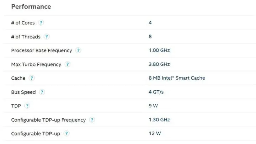Open the # of Threads help tooltip icon
This screenshot has height=144, width=256.
coord(47,37)
